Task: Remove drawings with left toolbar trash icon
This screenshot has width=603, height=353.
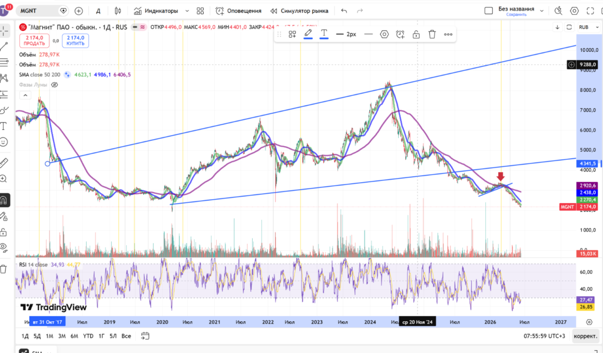Action: point(4,269)
